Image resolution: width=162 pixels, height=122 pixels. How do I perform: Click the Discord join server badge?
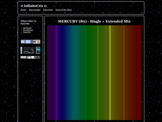[x=26, y=42]
